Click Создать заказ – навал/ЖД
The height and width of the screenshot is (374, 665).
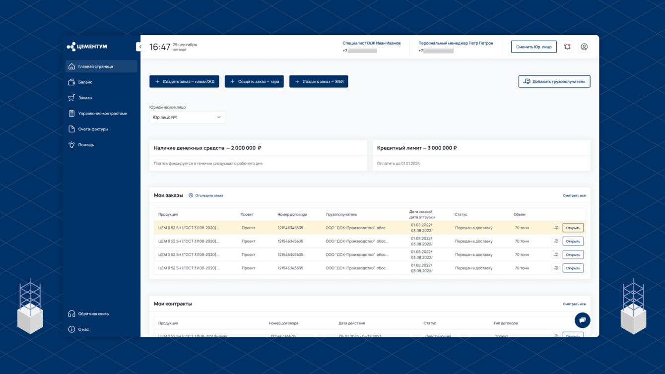(x=184, y=81)
